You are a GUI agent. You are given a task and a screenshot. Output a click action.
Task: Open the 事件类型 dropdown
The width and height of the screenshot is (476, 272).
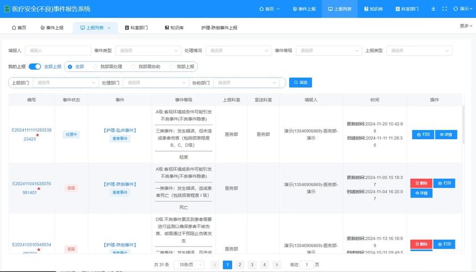pyautogui.click(x=148, y=51)
